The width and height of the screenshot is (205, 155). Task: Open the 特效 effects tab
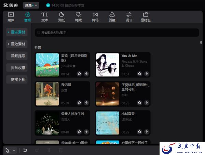pyautogui.click(x=78, y=17)
